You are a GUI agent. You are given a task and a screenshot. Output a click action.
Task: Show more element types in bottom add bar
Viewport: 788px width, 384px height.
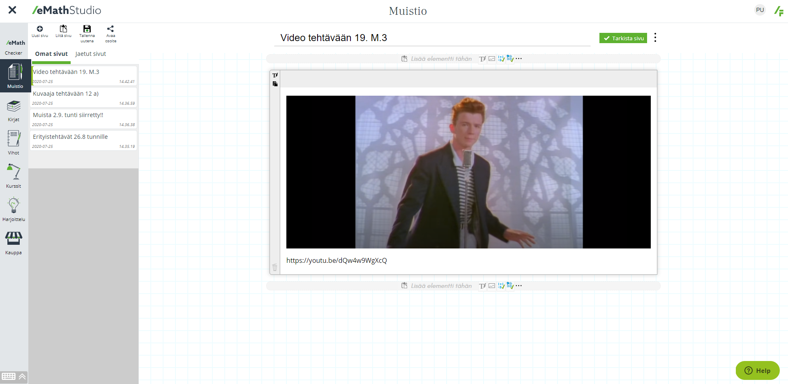tap(519, 286)
